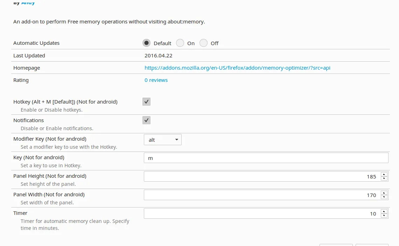Toggle the Notifications checkbox
This screenshot has width=399, height=246.
click(146, 120)
